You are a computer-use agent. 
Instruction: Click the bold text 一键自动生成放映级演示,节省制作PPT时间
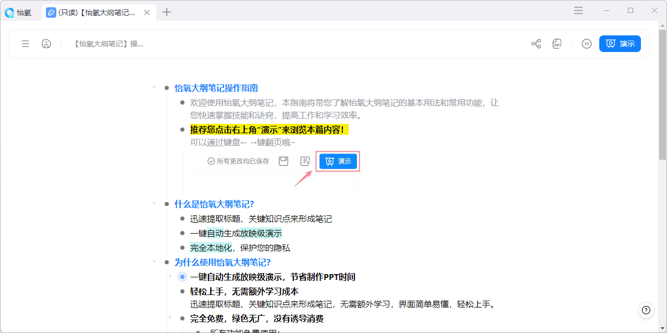273,277
